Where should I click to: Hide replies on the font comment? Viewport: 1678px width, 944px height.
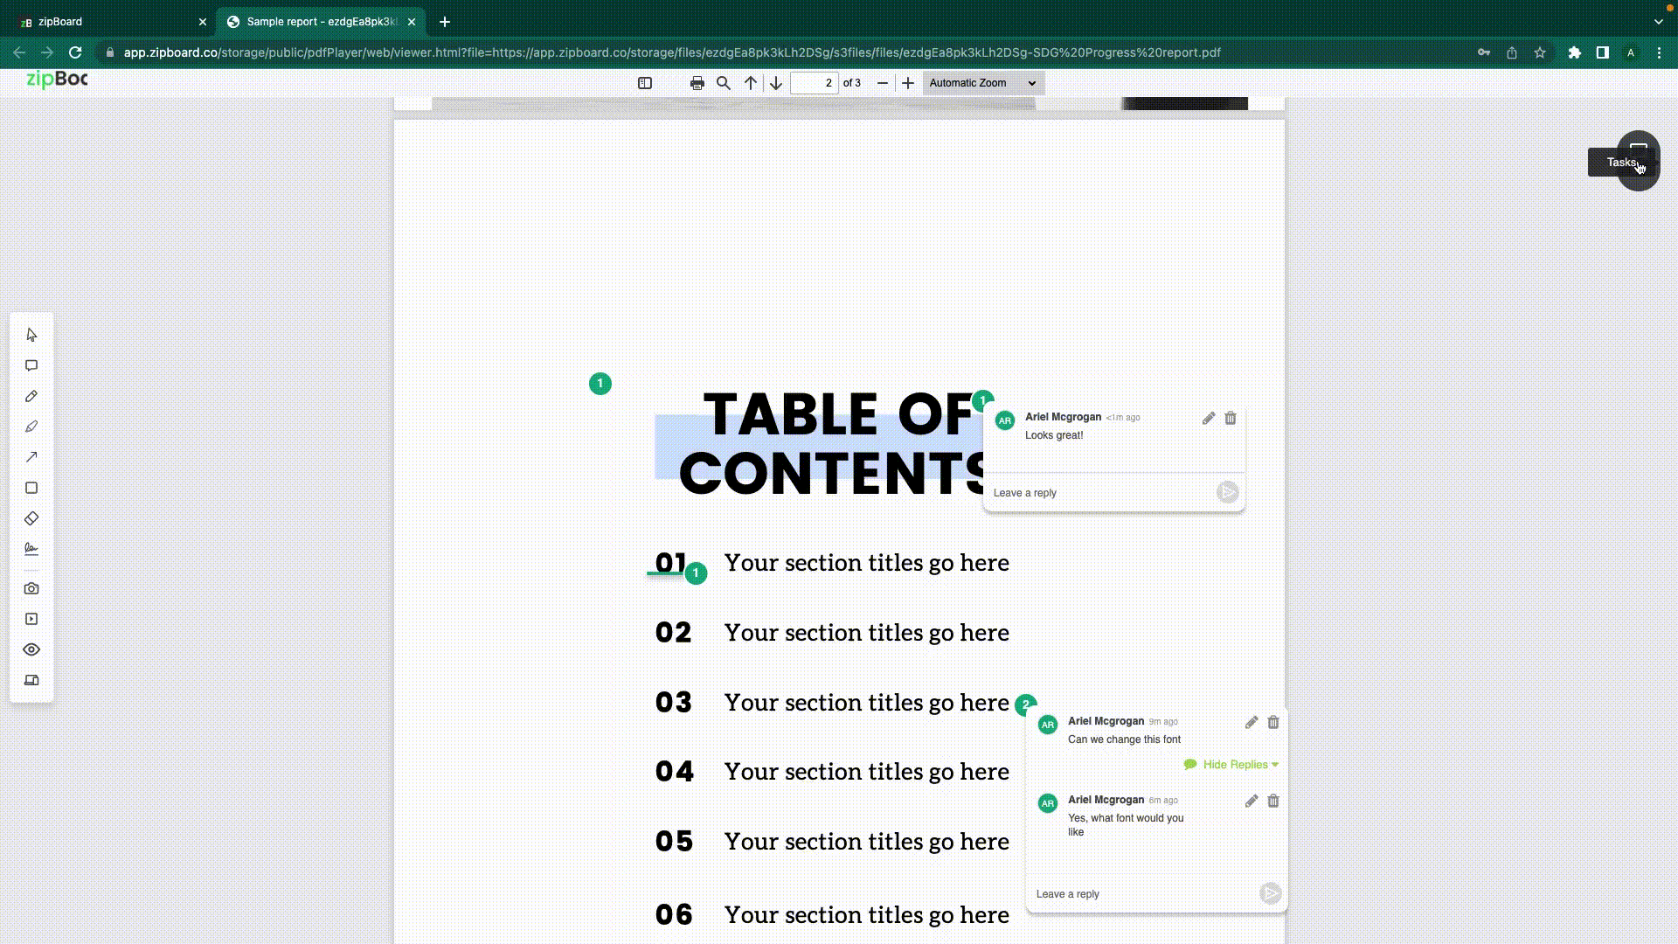pos(1234,765)
